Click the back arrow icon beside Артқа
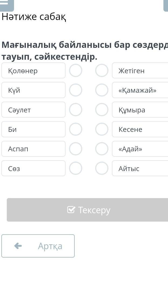The image size is (168, 287). (18, 246)
